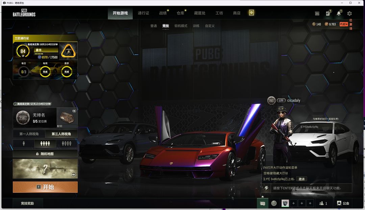
Task: Click player name cicadaly
Action: (294, 100)
